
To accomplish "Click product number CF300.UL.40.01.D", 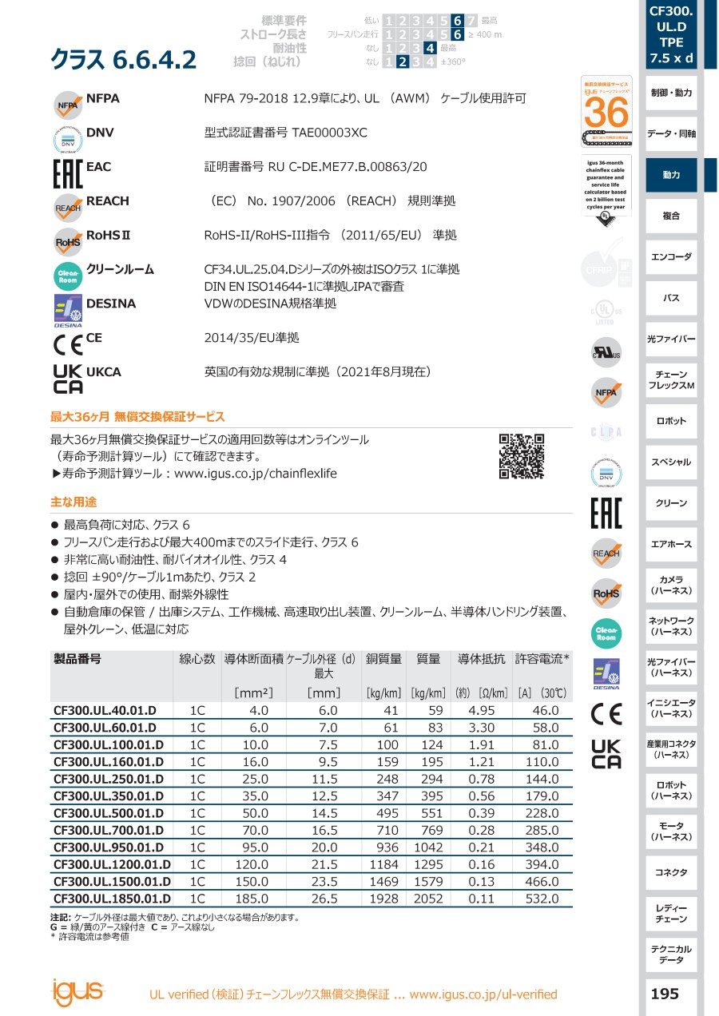I will click(105, 710).
